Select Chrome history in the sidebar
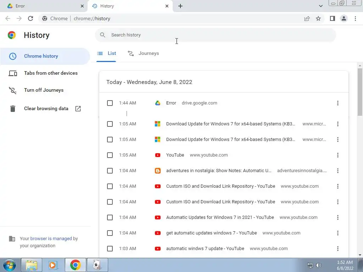 click(x=45, y=56)
